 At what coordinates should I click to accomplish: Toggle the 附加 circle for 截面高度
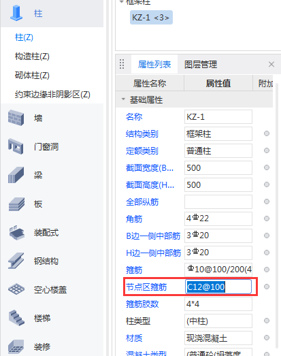pyautogui.click(x=267, y=184)
